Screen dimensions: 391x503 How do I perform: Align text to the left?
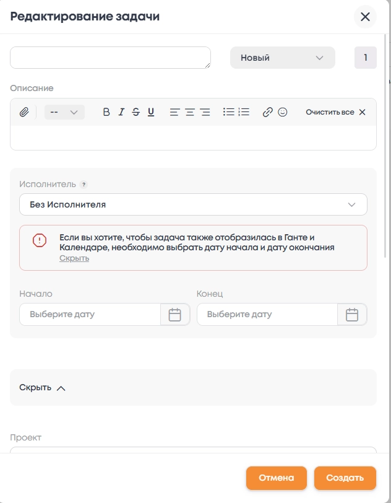175,112
